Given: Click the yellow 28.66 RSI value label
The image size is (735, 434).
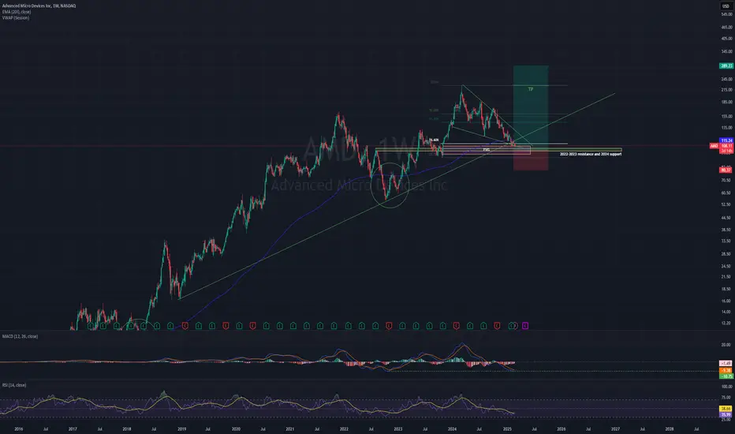Looking at the screenshot, I should (726, 409).
